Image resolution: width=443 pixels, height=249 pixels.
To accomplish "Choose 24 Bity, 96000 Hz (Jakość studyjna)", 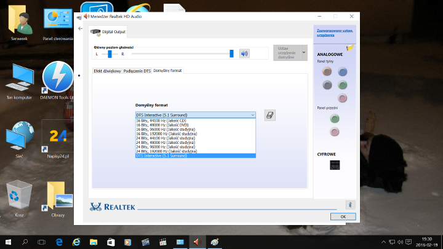I will (x=196, y=147).
